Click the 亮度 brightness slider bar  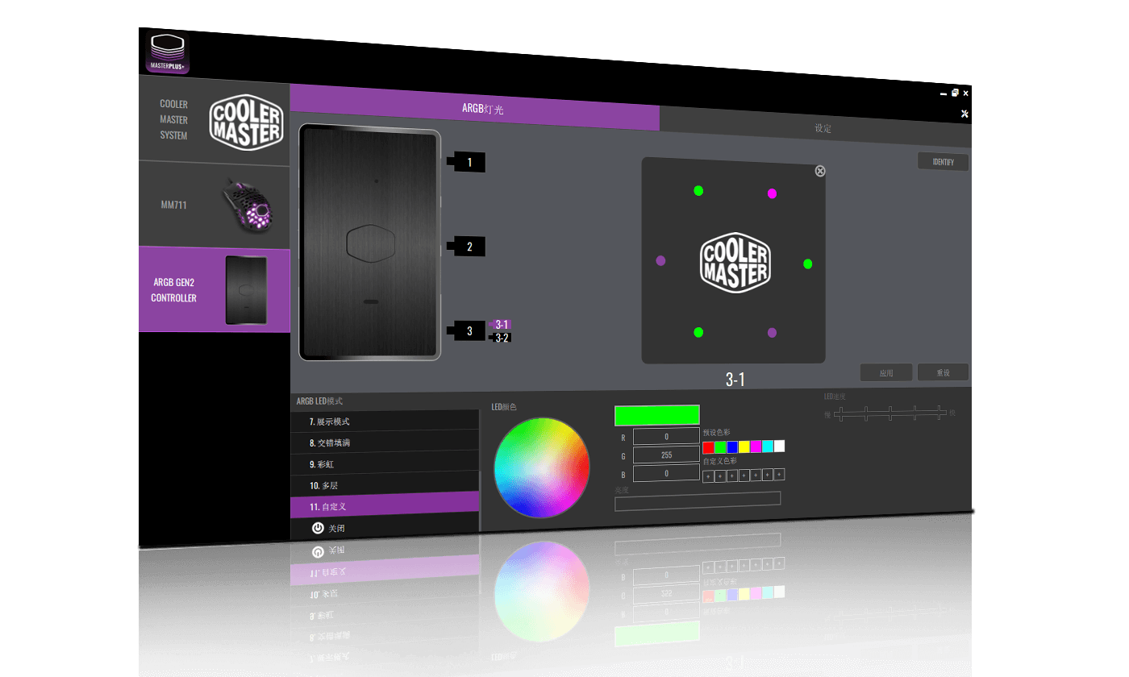pos(698,500)
